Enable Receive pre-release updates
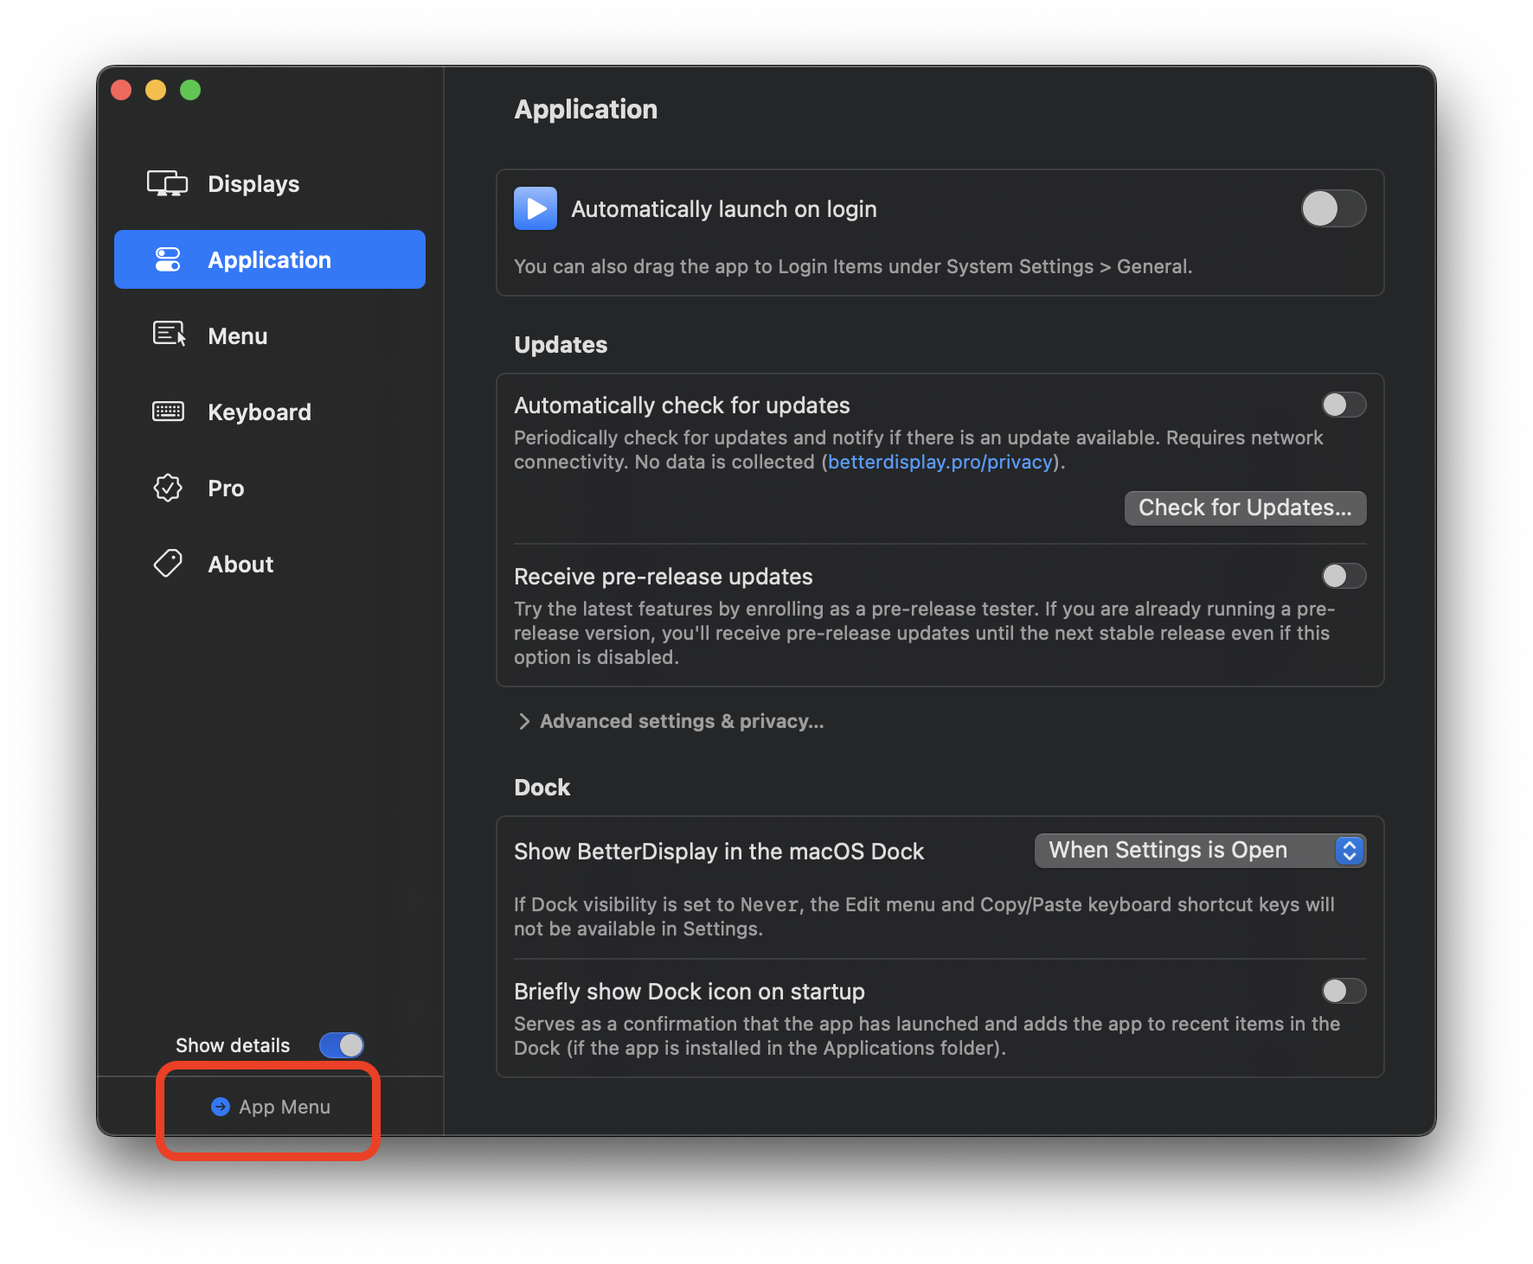Viewport: 1533px width, 1264px height. [1344, 576]
